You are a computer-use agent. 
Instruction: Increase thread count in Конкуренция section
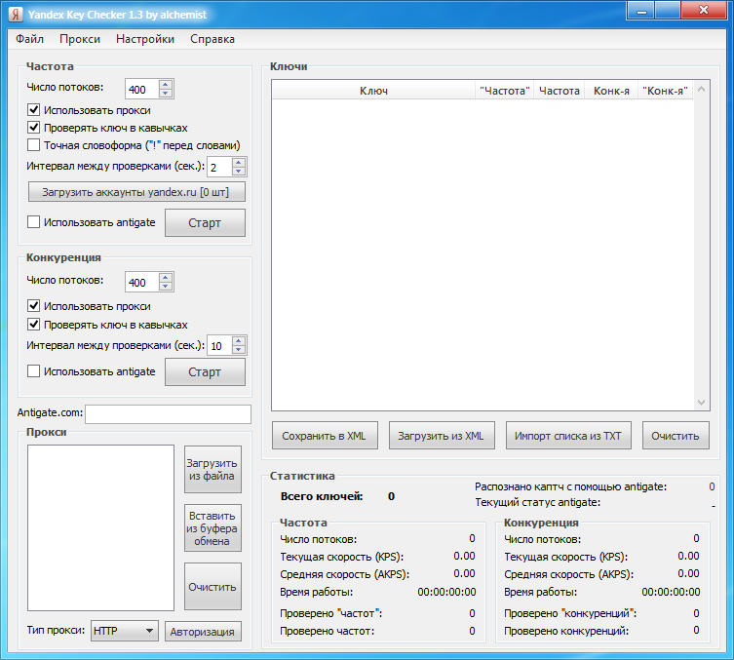tap(166, 278)
